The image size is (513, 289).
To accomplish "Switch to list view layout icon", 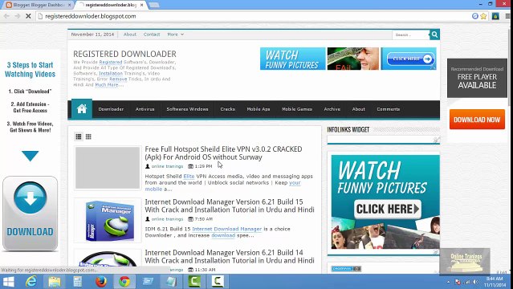I will [79, 136].
